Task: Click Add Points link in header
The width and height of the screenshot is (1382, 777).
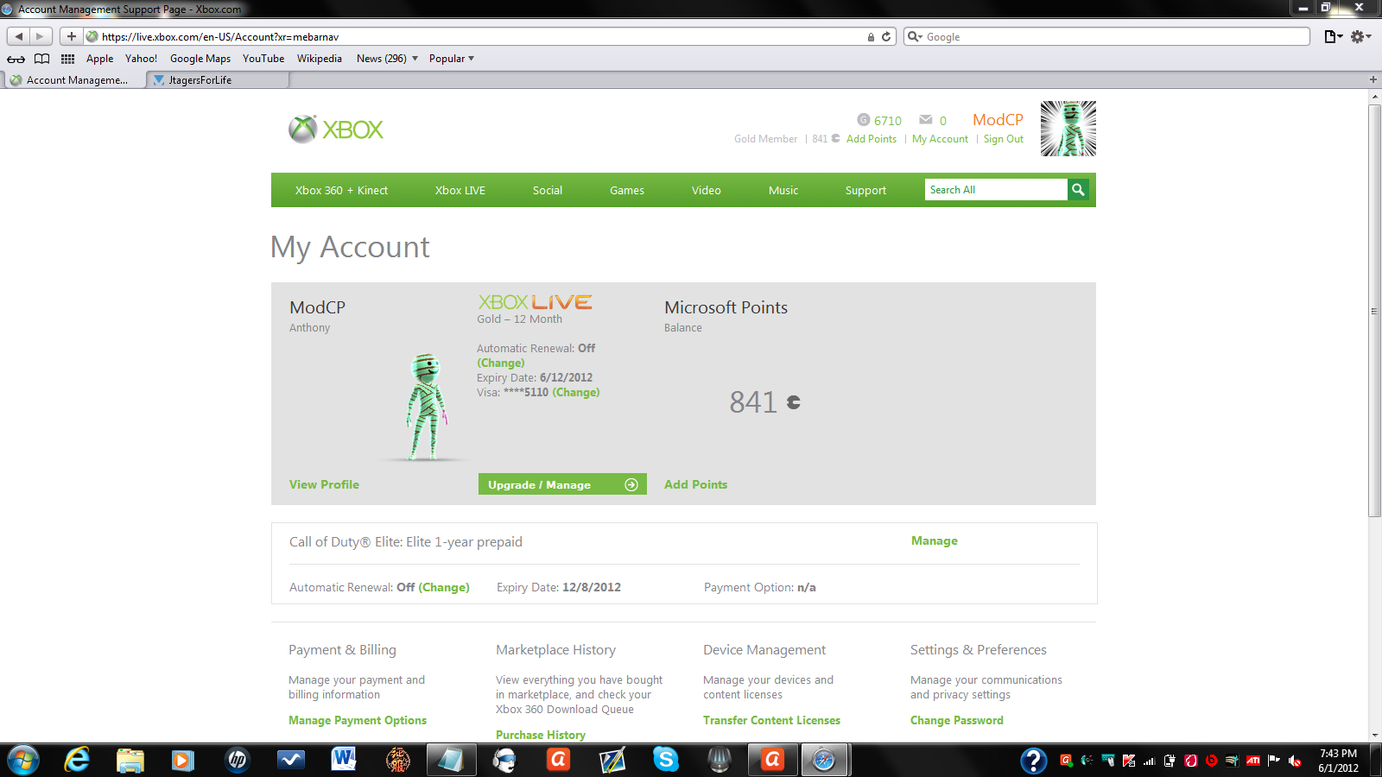Action: coord(872,139)
